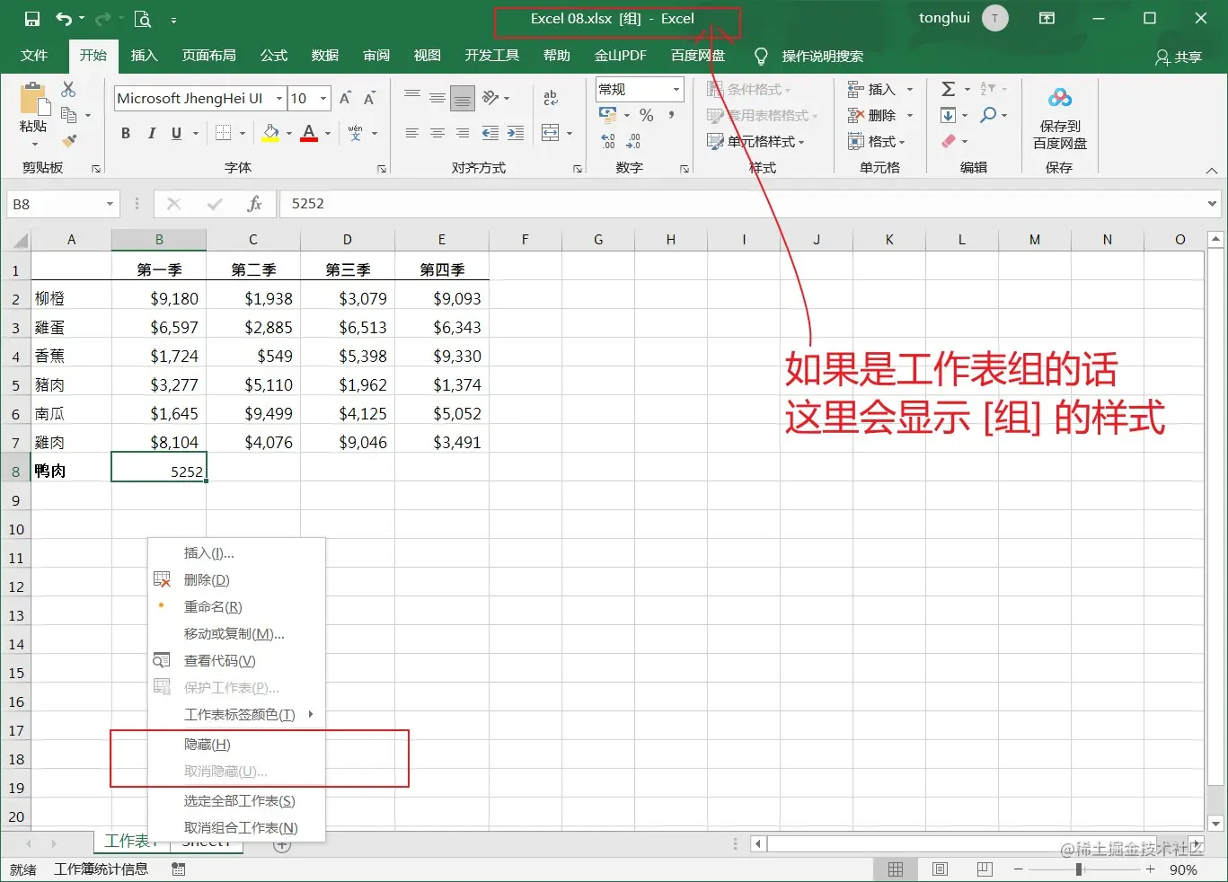1228x882 pixels.
Task: Open the 字体 group dialog launcher
Action: [382, 169]
